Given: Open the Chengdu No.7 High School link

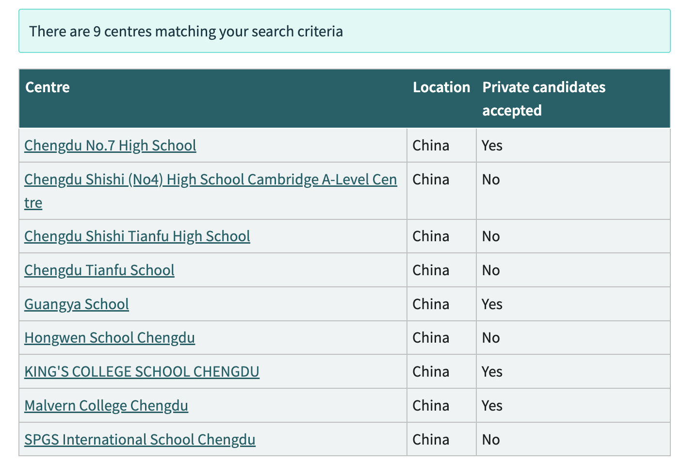Looking at the screenshot, I should click(x=110, y=146).
